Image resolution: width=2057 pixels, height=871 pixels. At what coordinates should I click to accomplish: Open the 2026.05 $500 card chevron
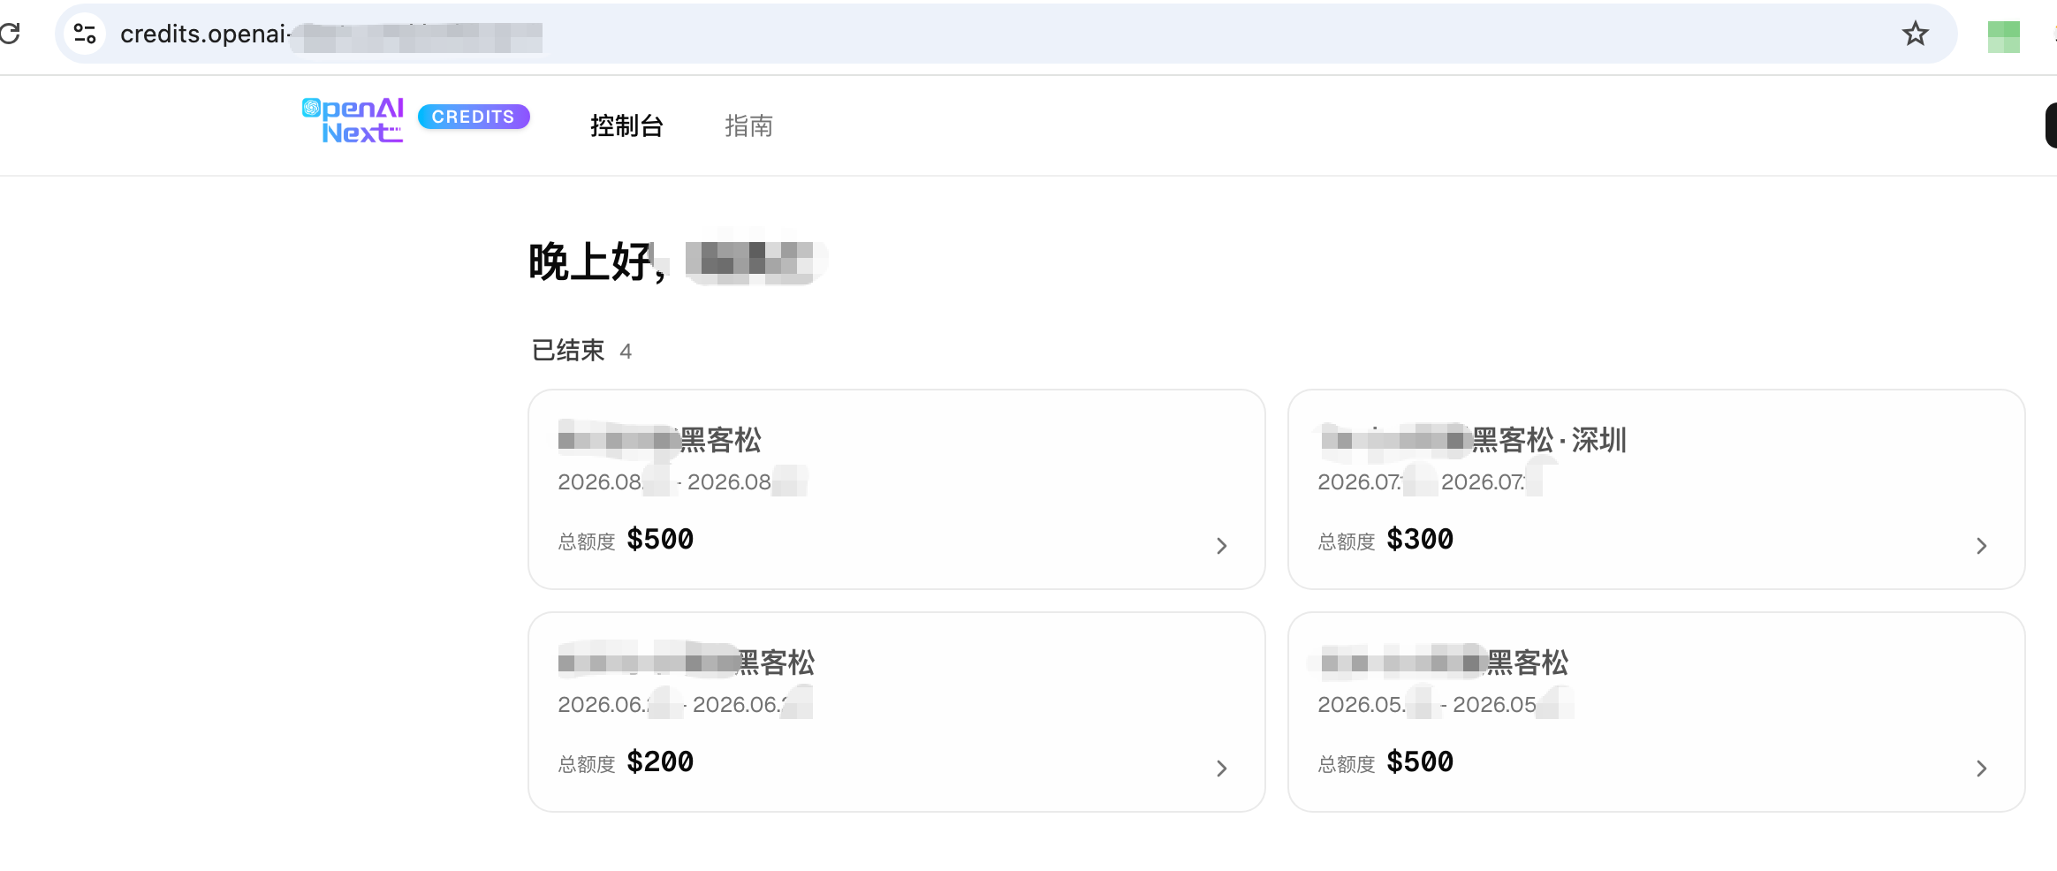[x=1981, y=769]
